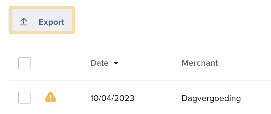Click the empty header checkbox above the warning icon
271x114 pixels.
(24, 63)
